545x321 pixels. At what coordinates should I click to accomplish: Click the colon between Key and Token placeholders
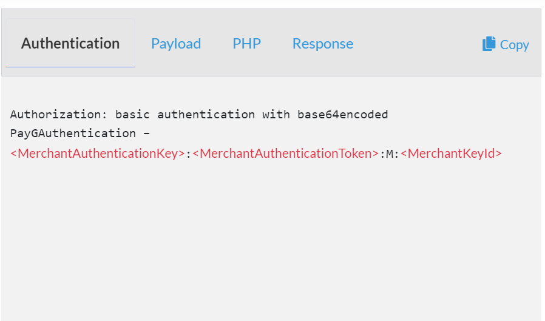[x=188, y=154]
